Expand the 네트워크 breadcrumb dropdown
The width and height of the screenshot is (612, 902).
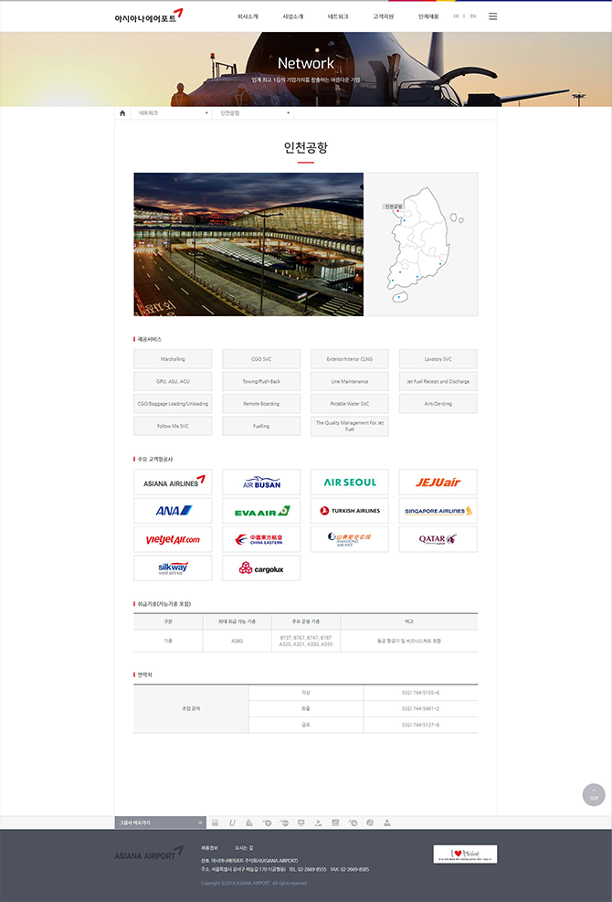173,113
